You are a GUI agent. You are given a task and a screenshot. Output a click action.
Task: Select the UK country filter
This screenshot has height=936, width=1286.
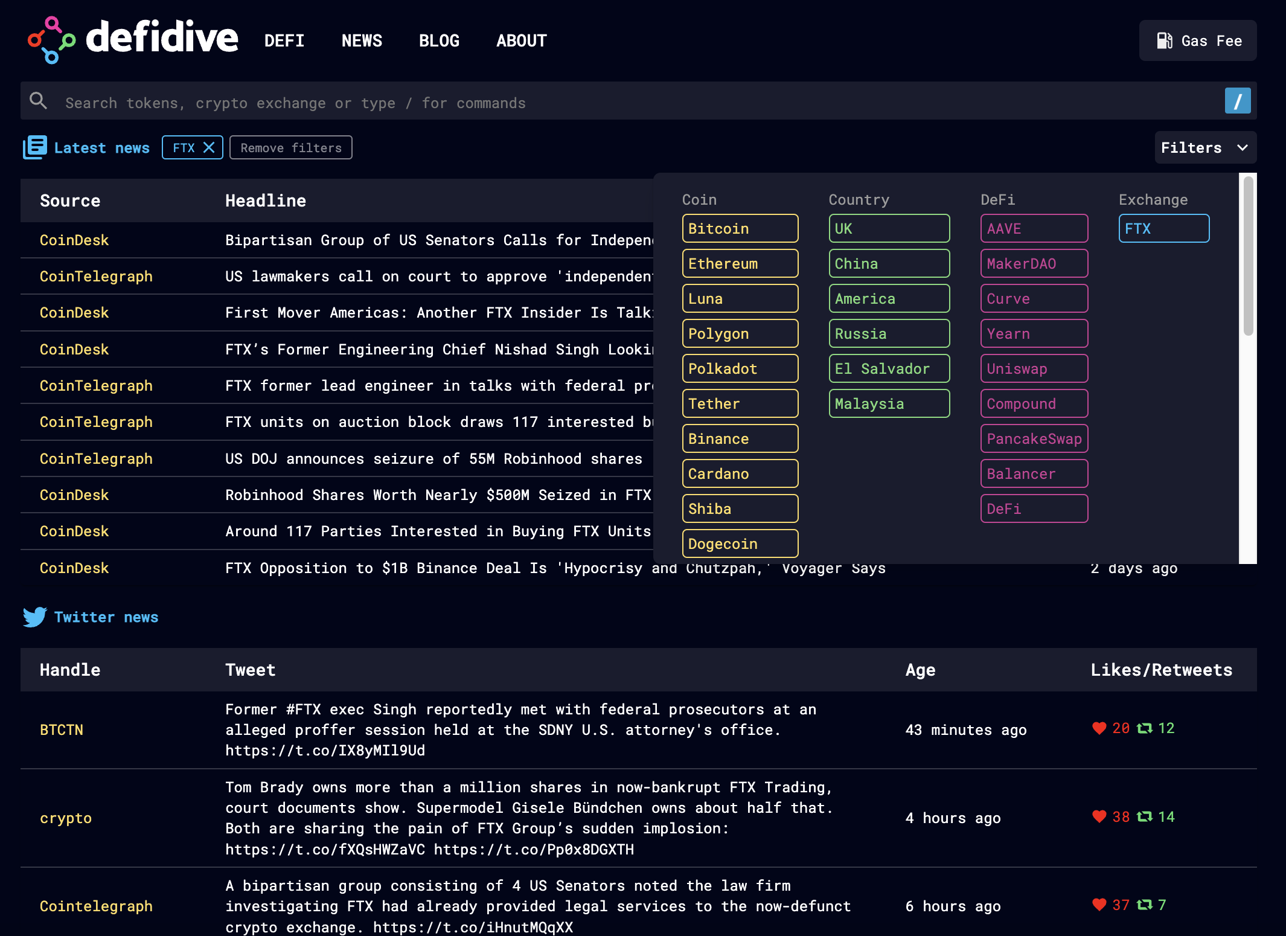pyautogui.click(x=889, y=228)
